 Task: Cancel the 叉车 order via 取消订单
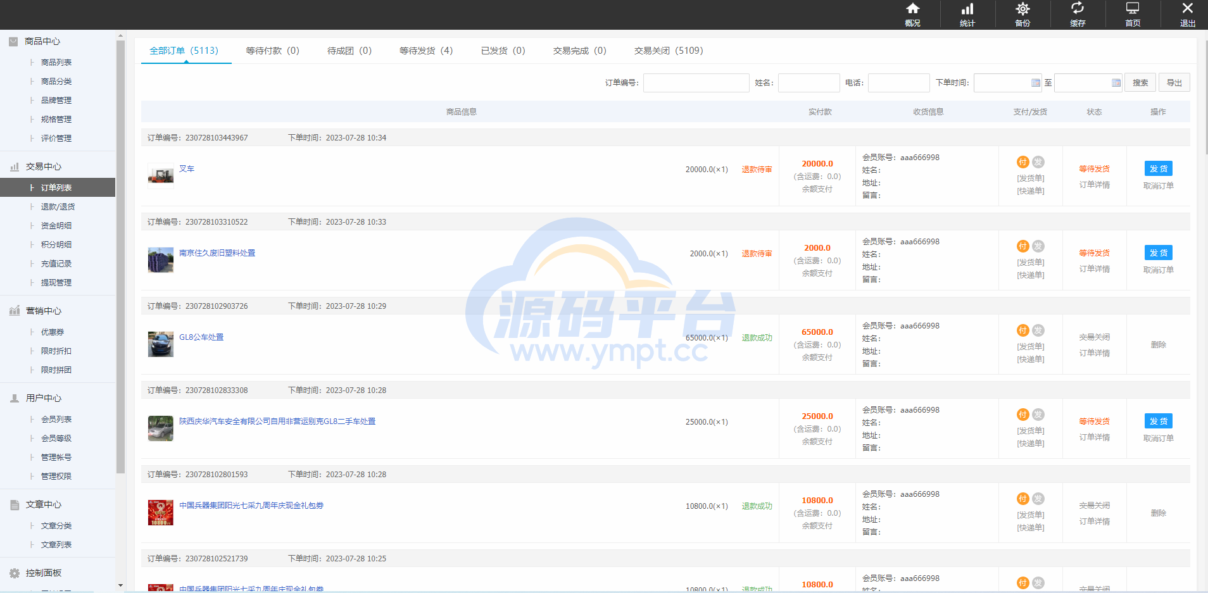(x=1159, y=186)
